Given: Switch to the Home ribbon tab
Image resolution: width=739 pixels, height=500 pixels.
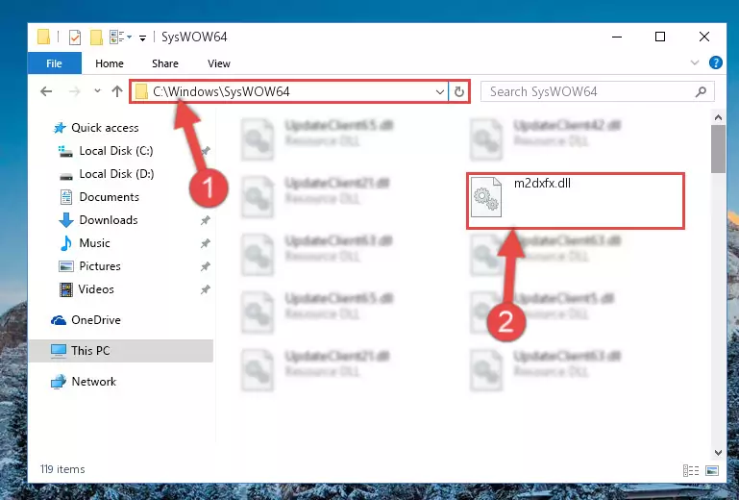Looking at the screenshot, I should pos(110,63).
